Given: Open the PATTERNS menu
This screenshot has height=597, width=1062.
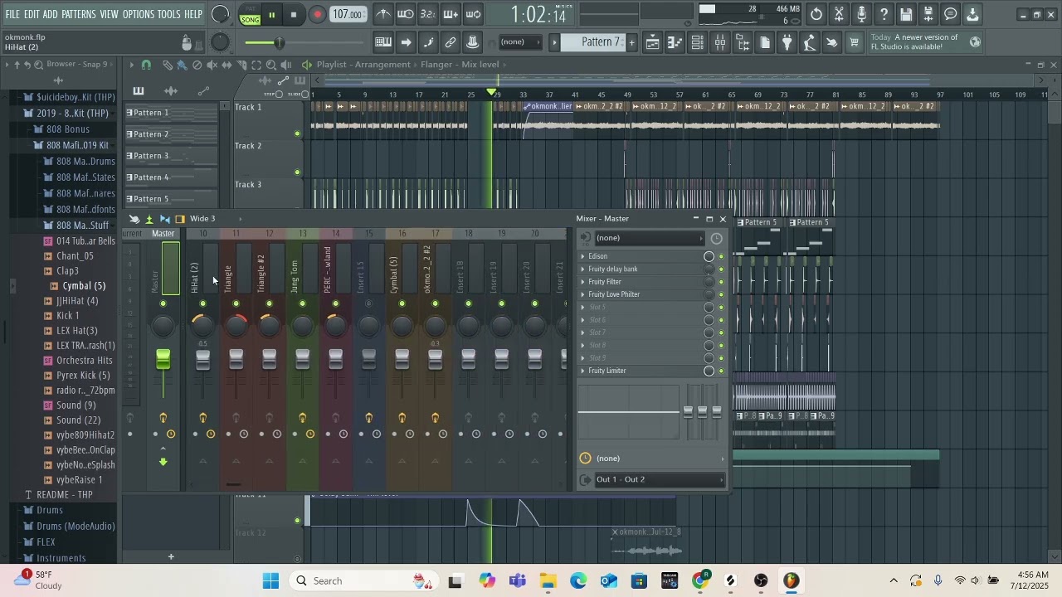Looking at the screenshot, I should point(79,14).
